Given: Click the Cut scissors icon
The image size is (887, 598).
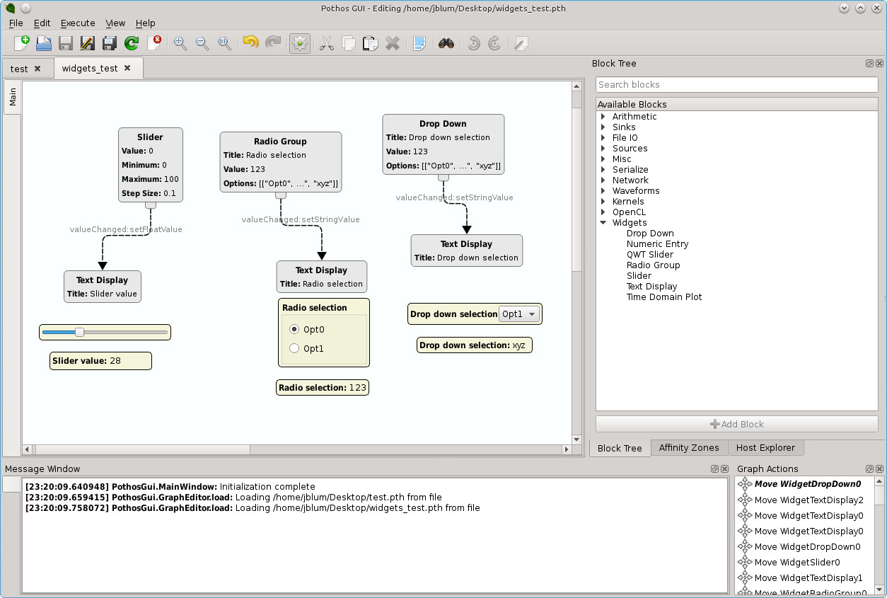Looking at the screenshot, I should pyautogui.click(x=326, y=43).
